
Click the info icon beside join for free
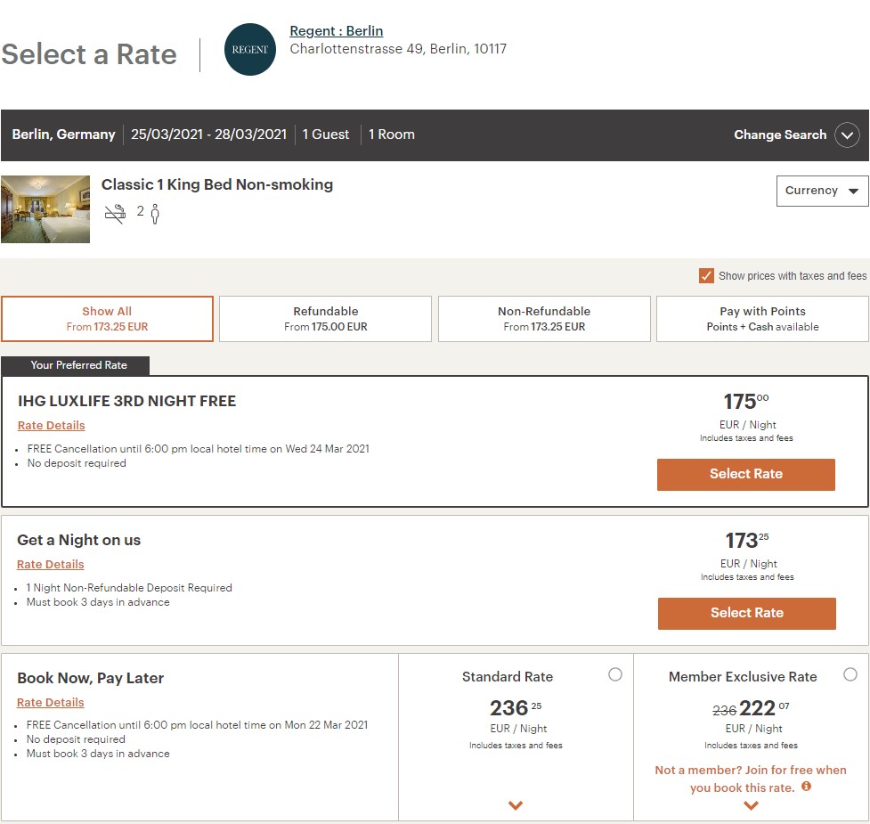coord(806,787)
